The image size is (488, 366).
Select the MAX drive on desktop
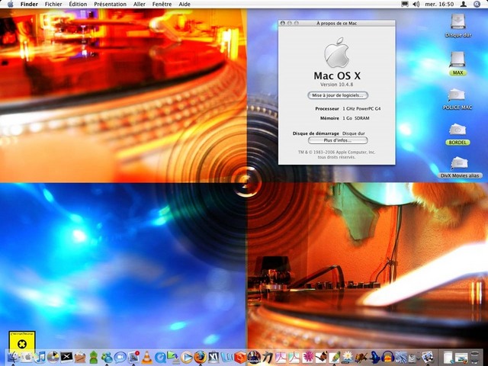click(457, 63)
